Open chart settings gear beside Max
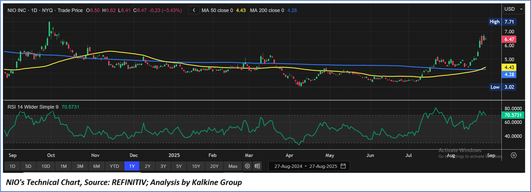 click(x=248, y=166)
